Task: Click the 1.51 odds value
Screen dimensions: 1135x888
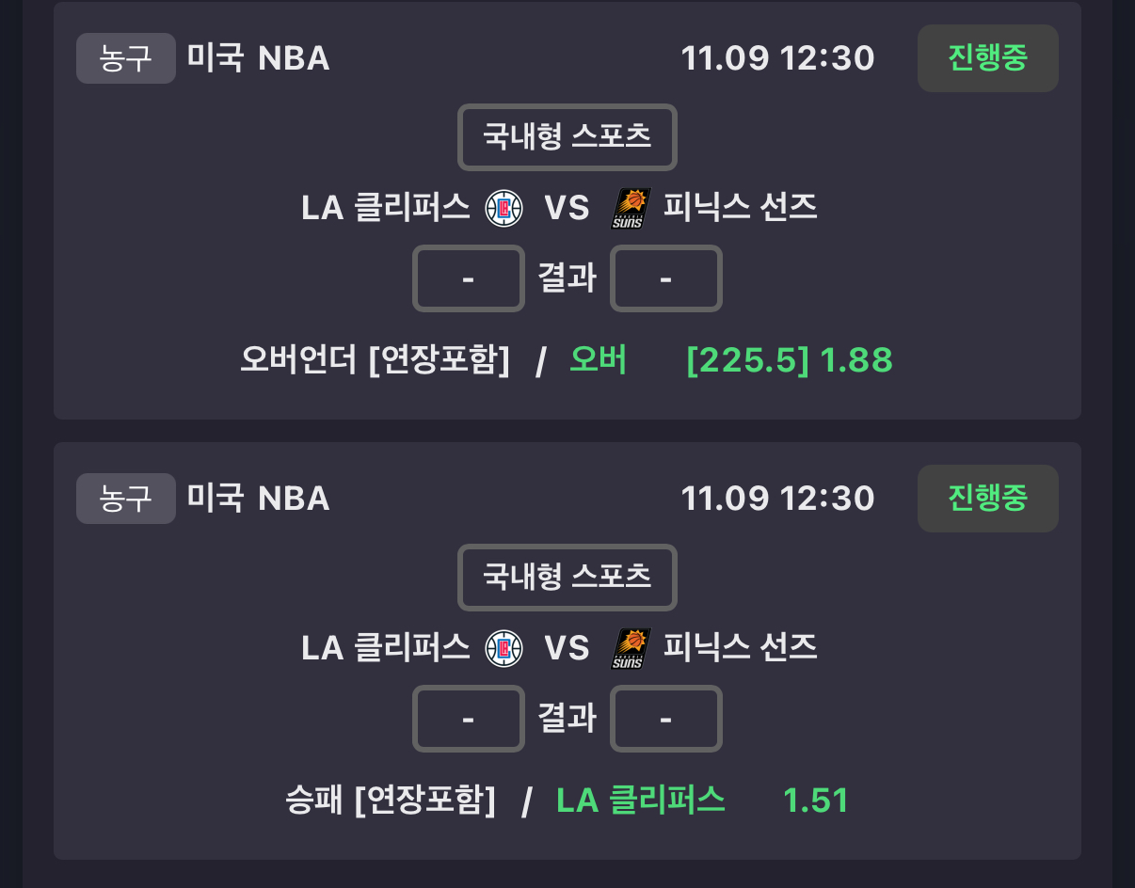Action: 816,801
